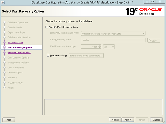
Task: Click the Progress Page step label
Action: point(15,82)
